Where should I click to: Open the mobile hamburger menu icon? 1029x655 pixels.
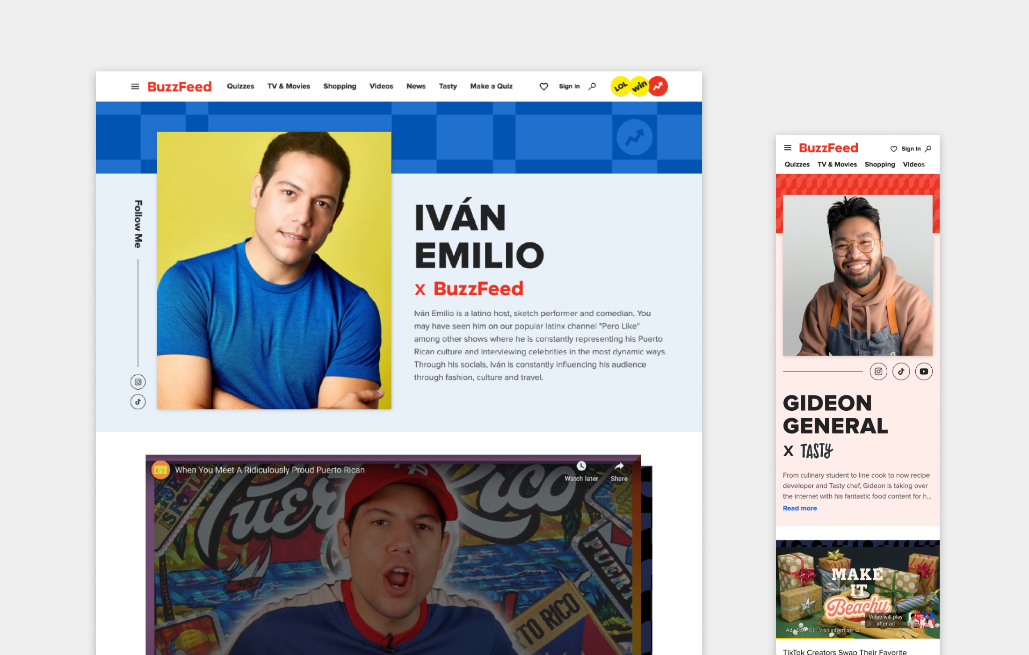788,148
